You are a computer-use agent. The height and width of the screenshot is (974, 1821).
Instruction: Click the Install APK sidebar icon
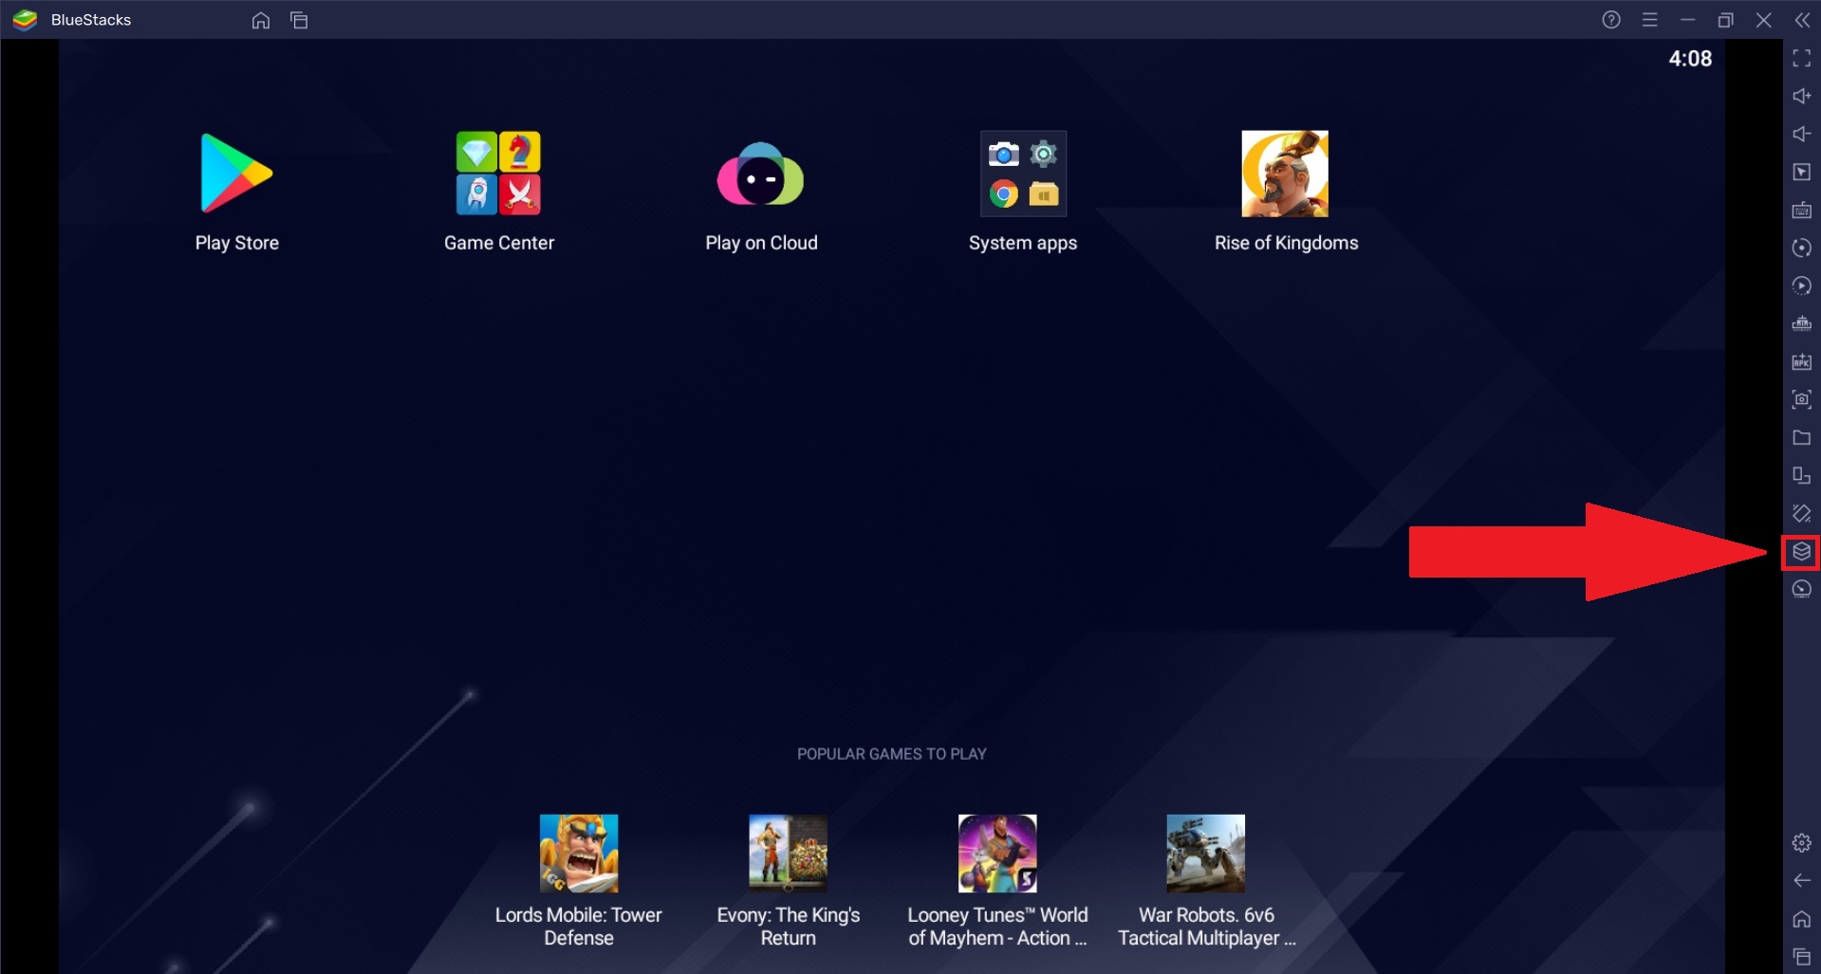tap(1801, 362)
